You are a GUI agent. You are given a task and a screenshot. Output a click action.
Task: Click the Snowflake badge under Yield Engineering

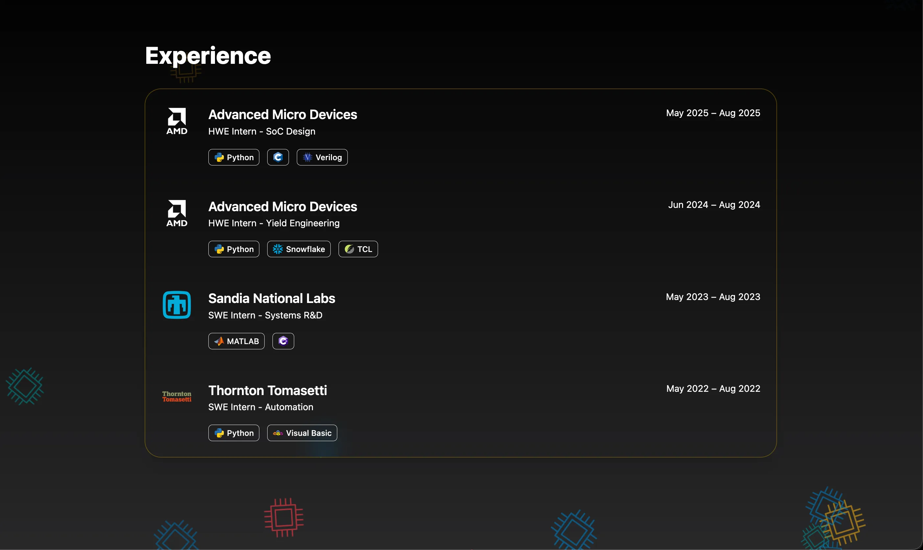(x=298, y=249)
